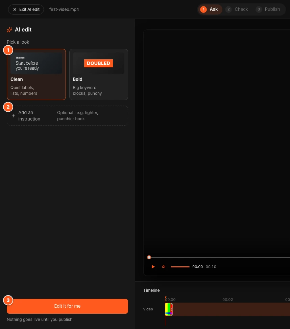The width and height of the screenshot is (290, 329).
Task: Click the Edit it for me button
Action: pyautogui.click(x=68, y=306)
